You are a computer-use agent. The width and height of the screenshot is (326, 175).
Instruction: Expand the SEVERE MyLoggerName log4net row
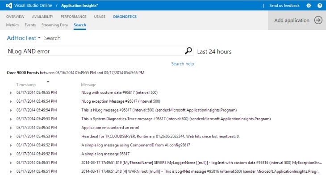(11, 163)
